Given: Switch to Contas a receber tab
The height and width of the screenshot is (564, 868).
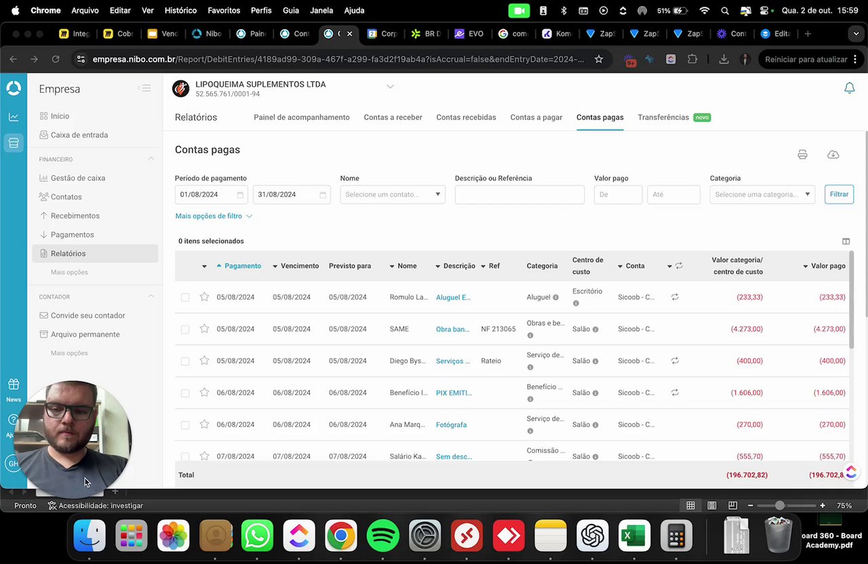Looking at the screenshot, I should 393,117.
